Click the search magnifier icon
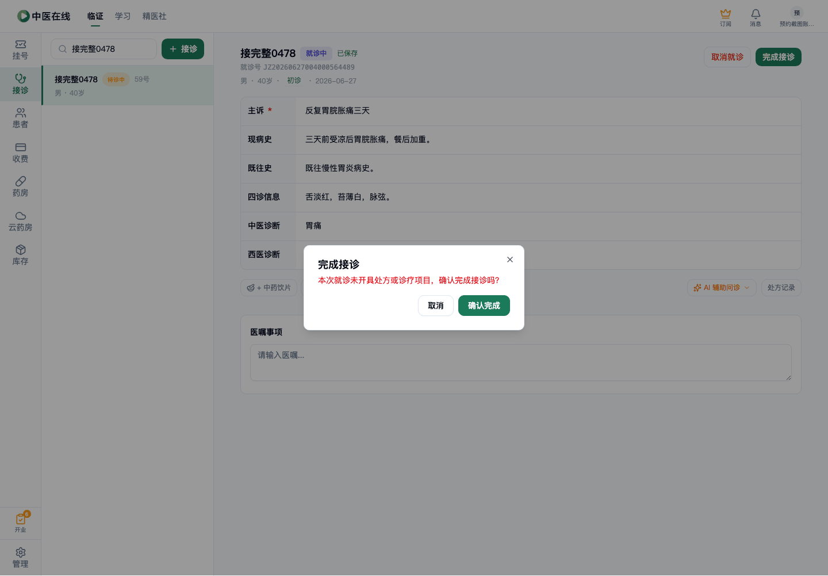828x576 pixels. 63,49
